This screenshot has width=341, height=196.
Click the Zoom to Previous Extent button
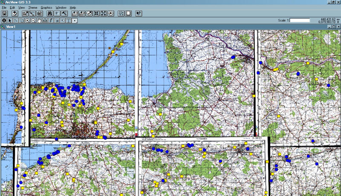(111, 14)
